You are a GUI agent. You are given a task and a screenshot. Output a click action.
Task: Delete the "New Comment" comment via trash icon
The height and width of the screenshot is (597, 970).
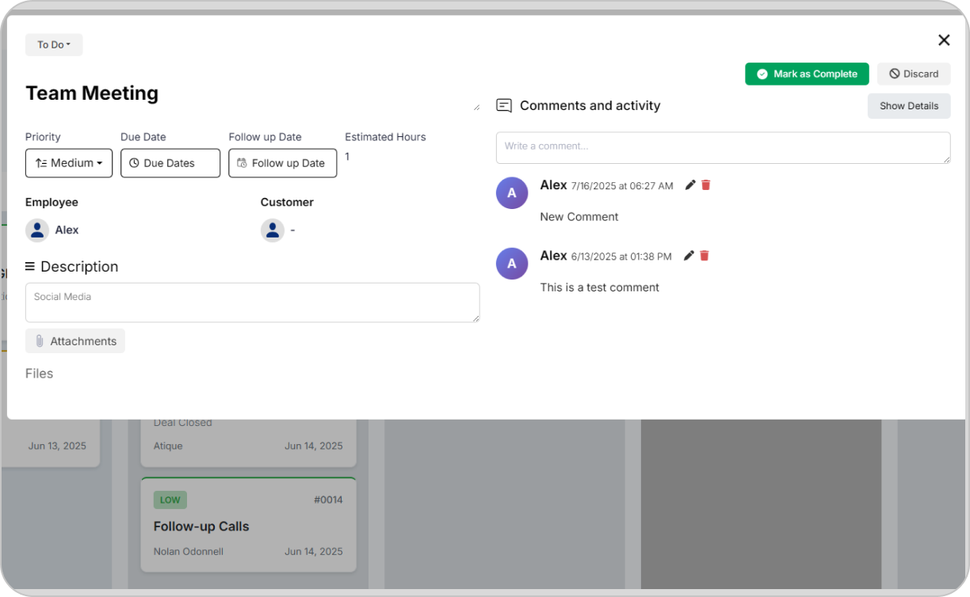coord(706,185)
